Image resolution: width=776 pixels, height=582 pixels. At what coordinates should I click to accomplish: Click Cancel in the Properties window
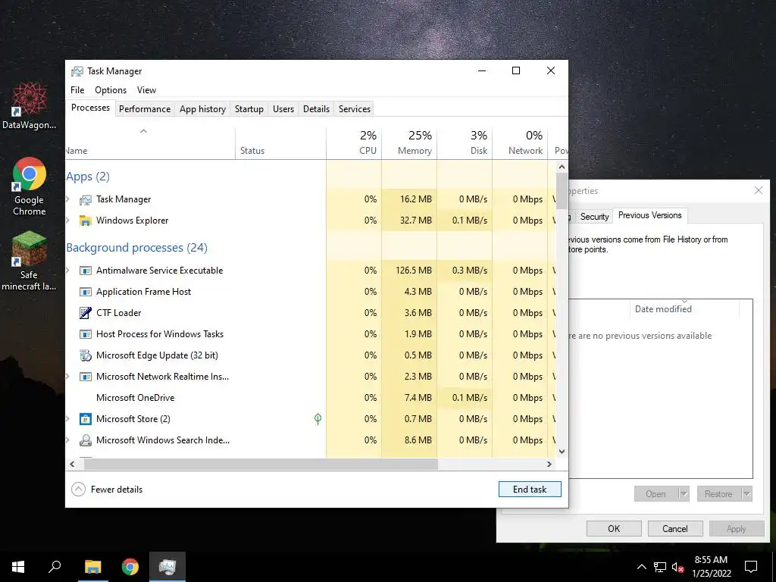click(x=675, y=528)
